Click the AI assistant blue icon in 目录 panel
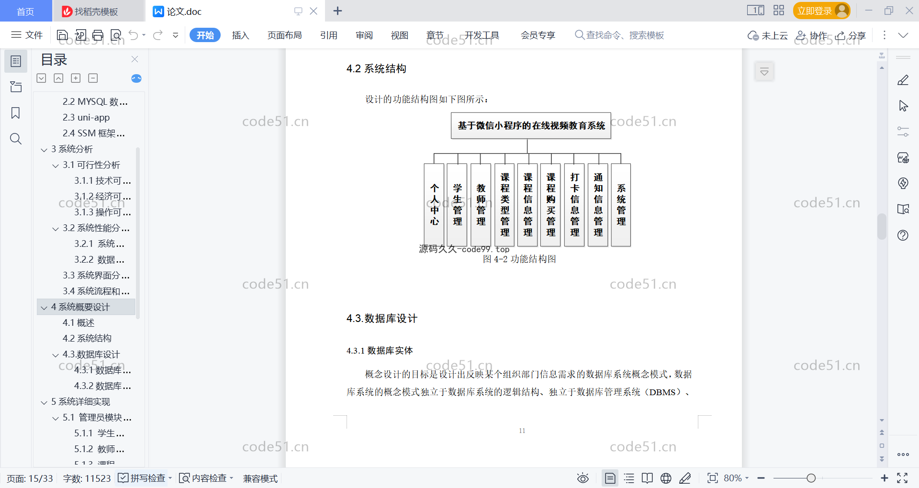 tap(136, 78)
